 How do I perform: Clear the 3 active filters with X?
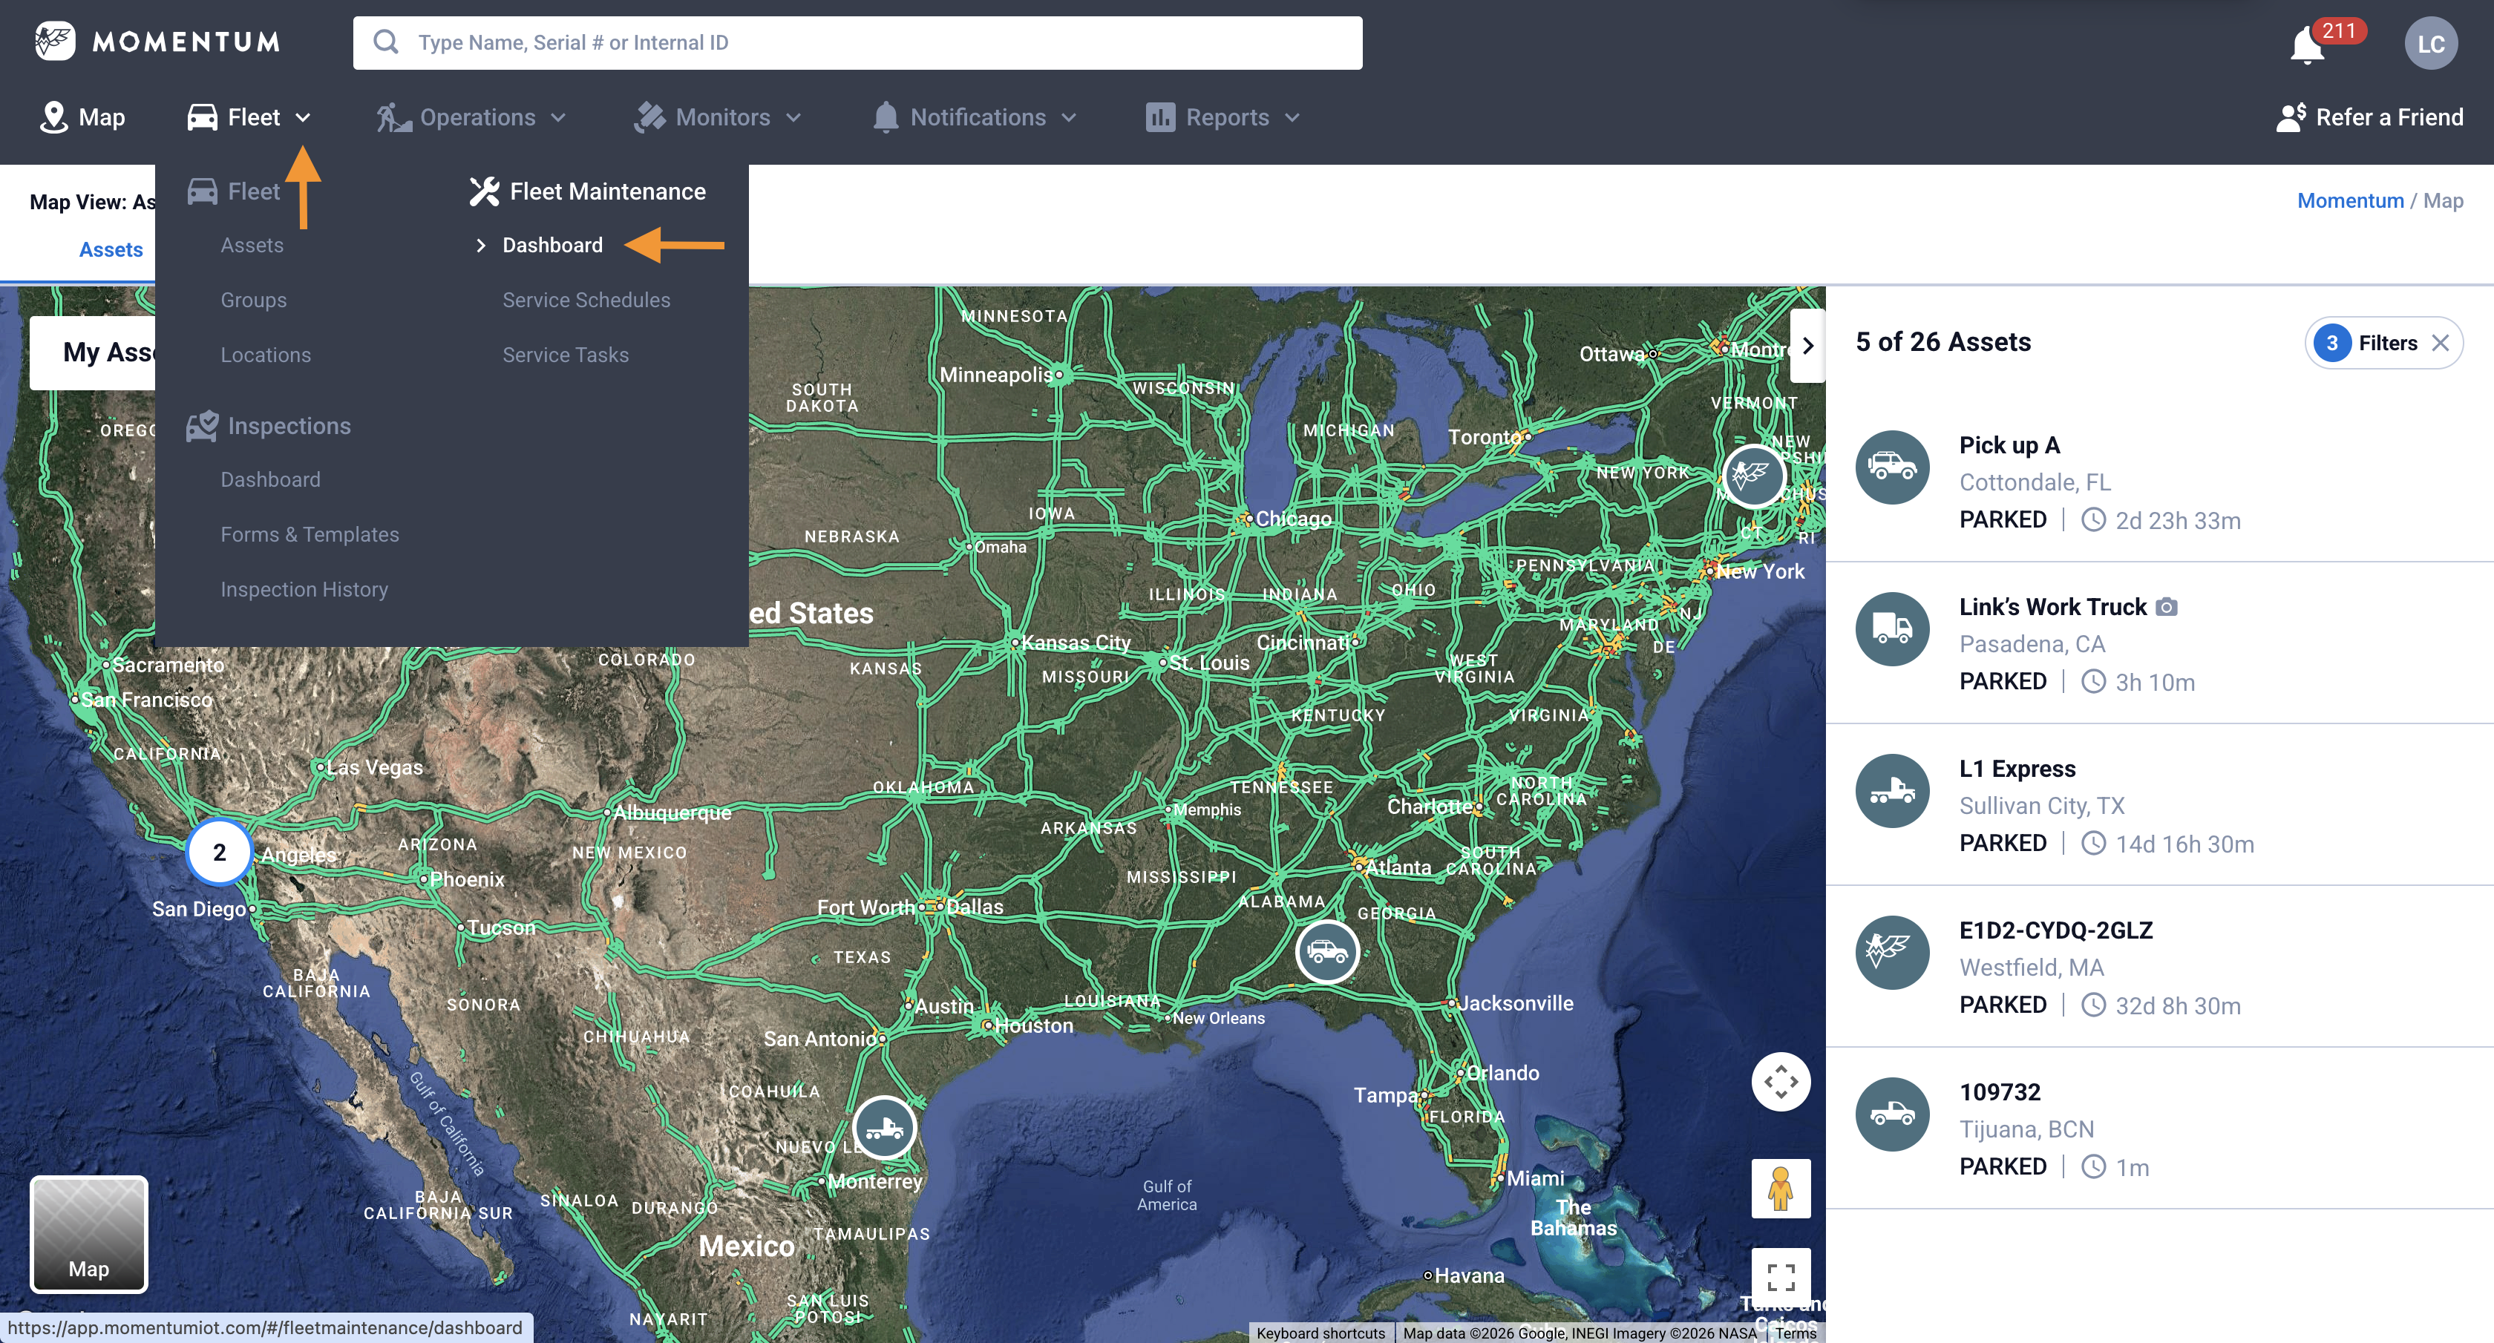tap(2441, 343)
